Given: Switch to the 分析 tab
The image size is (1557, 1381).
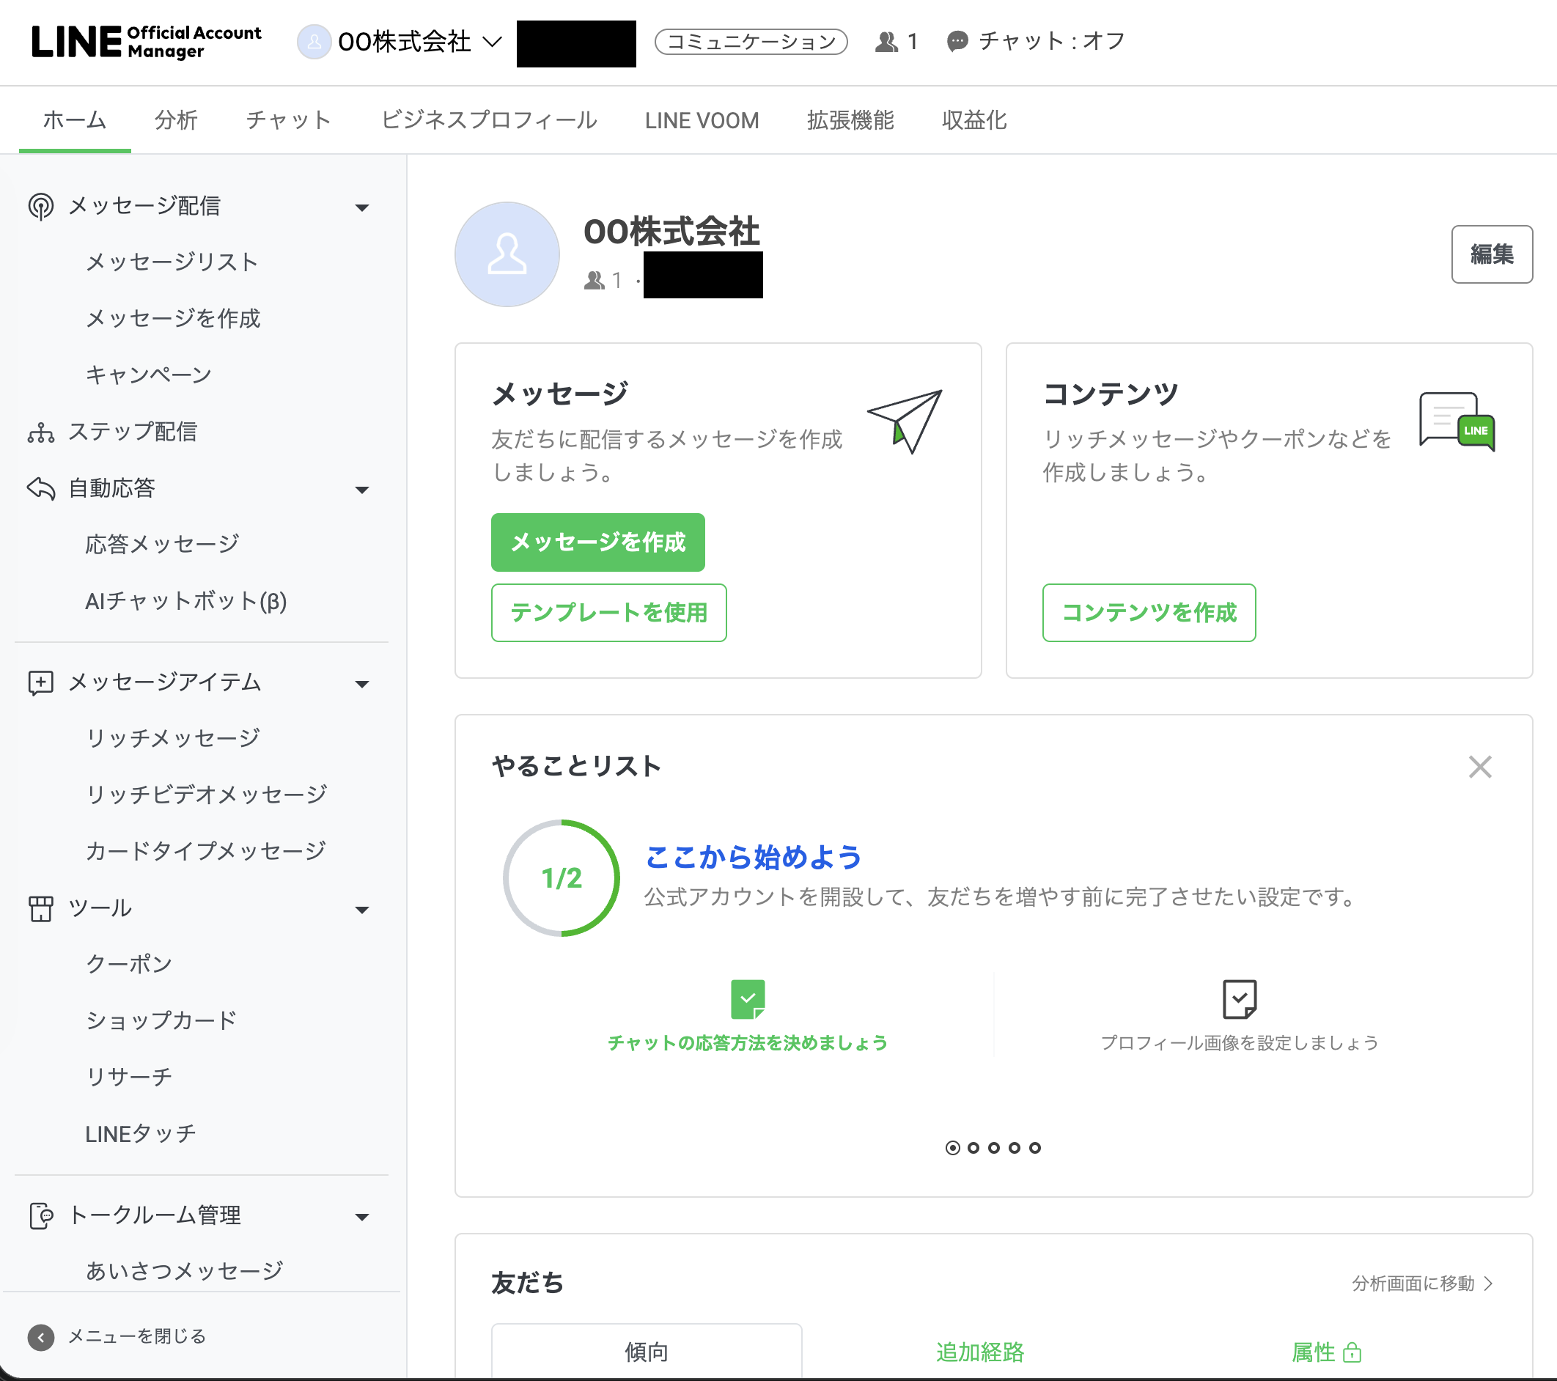Looking at the screenshot, I should (176, 120).
